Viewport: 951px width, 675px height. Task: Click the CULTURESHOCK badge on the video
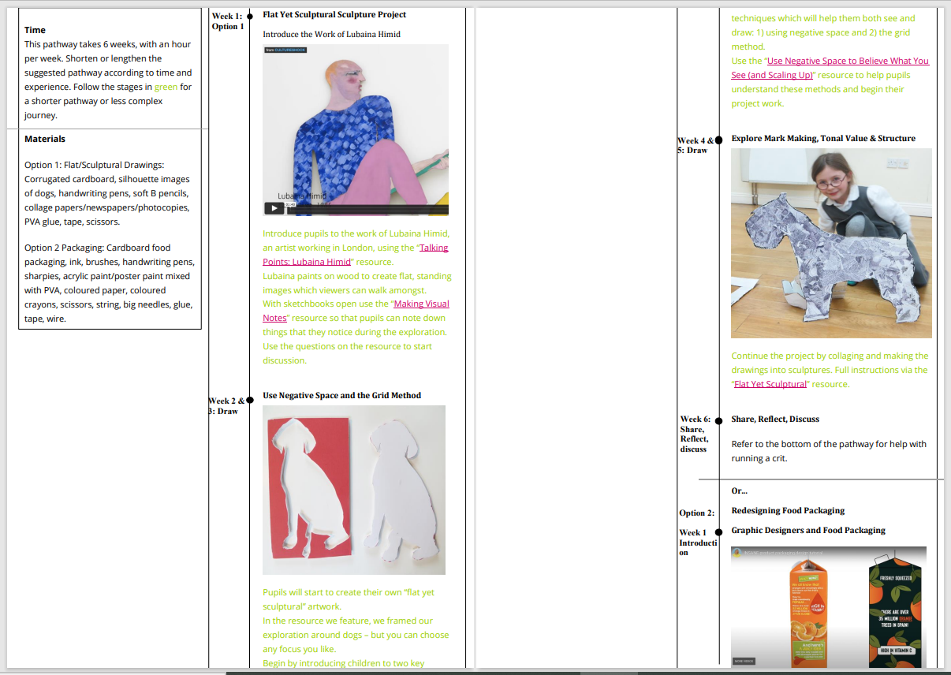285,50
